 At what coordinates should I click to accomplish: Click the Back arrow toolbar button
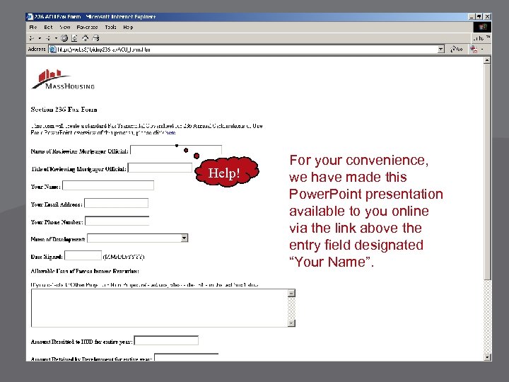[x=32, y=38]
